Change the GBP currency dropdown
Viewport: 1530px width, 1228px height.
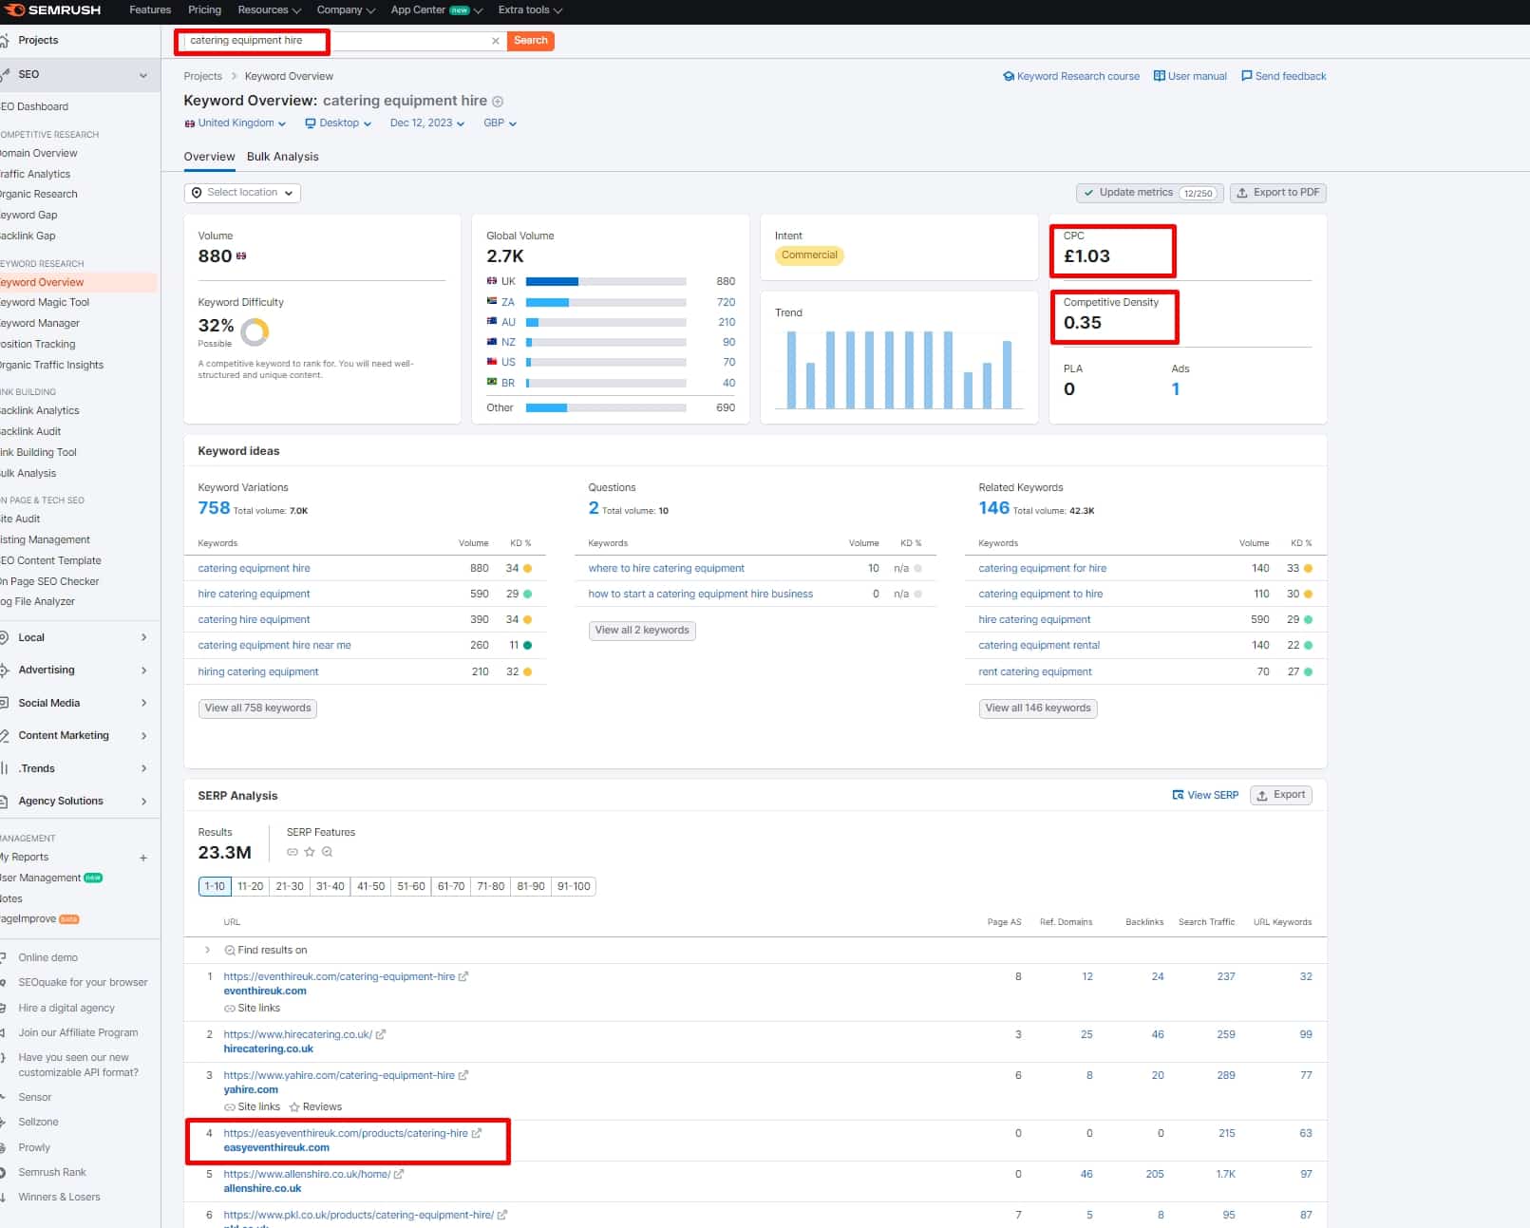(x=500, y=123)
